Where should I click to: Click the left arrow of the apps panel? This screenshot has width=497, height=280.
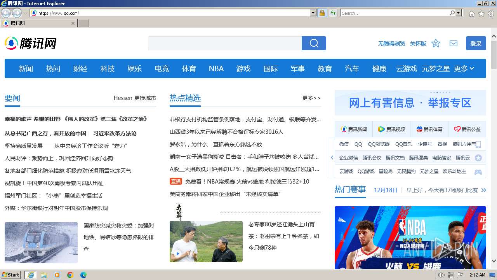click(332, 157)
